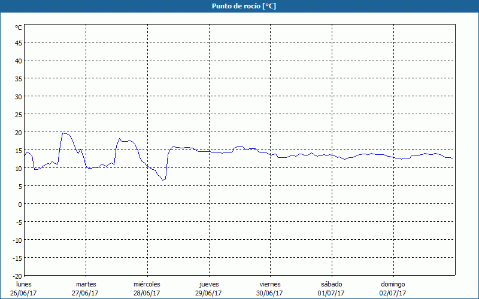
Task: Select the -5 y-axis tick label
Action: click(x=19, y=222)
